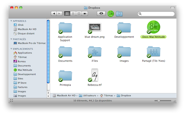The height and width of the screenshot is (115, 185).
Task: Select the Application Support folder icon
Action: [65, 28]
